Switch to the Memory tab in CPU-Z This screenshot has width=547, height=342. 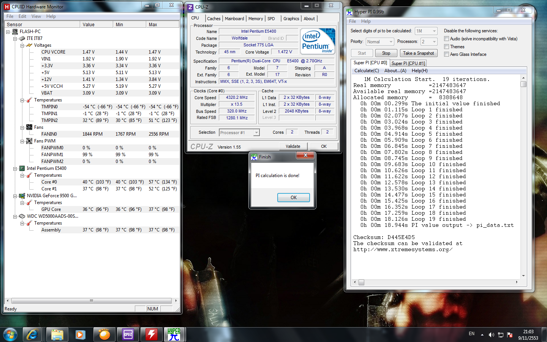pos(256,19)
